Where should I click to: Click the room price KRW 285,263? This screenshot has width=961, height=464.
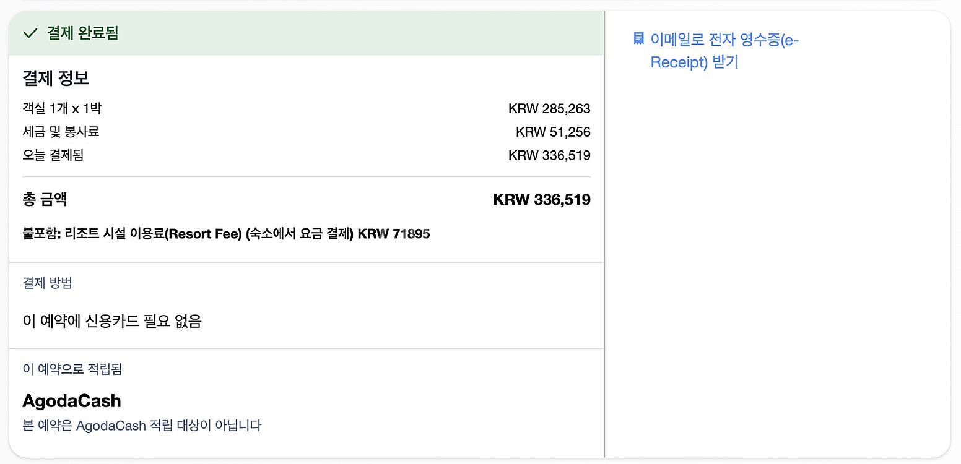coord(549,109)
